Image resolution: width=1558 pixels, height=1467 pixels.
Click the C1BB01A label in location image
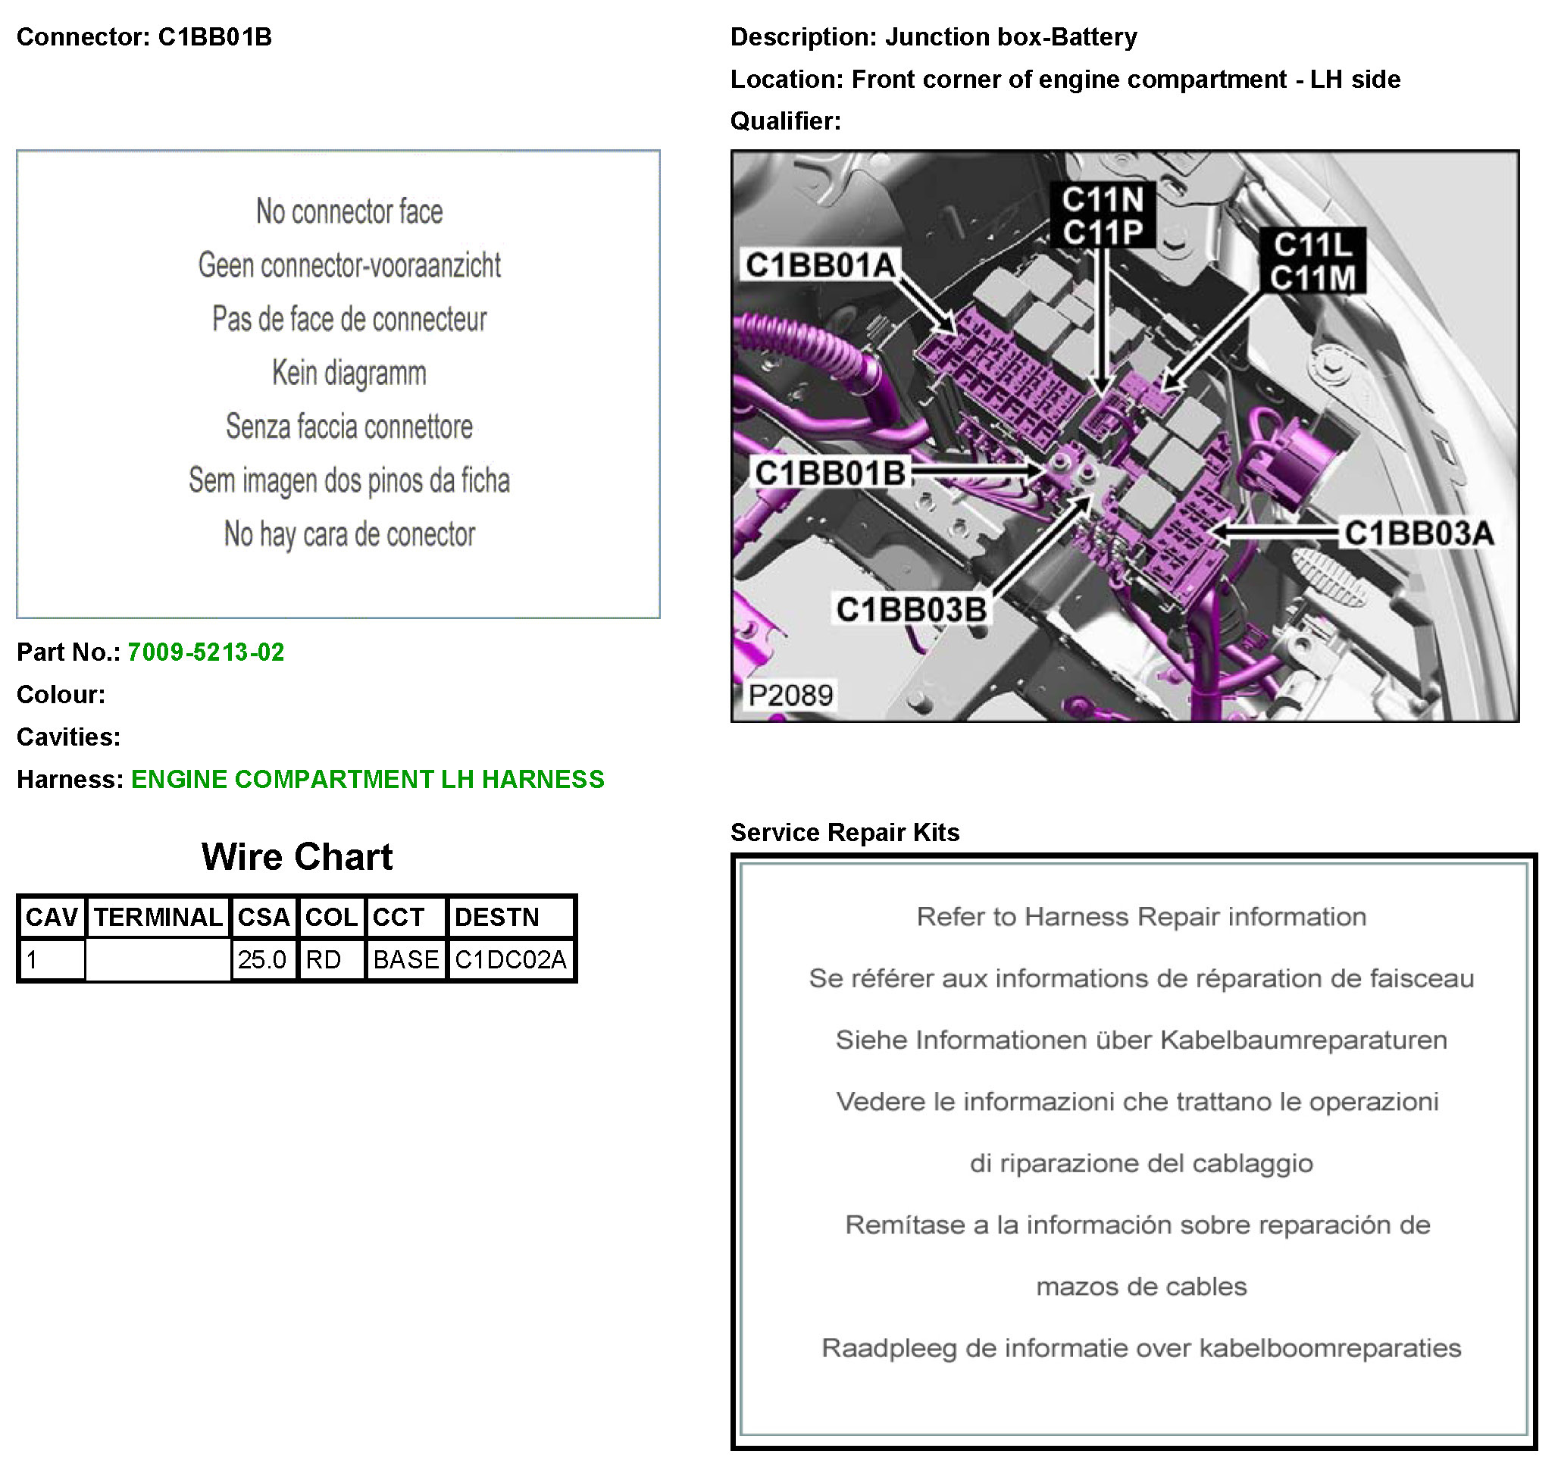[x=820, y=266]
